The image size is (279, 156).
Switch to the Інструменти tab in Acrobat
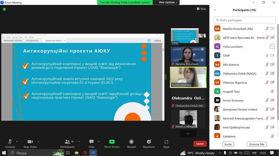click(32, 41)
